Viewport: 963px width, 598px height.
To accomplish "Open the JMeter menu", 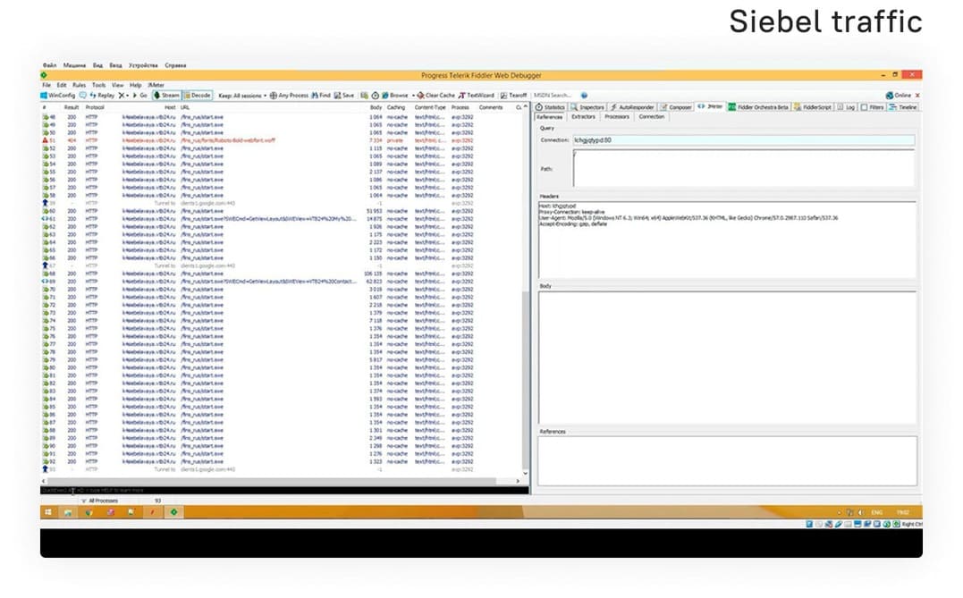I will 156,85.
